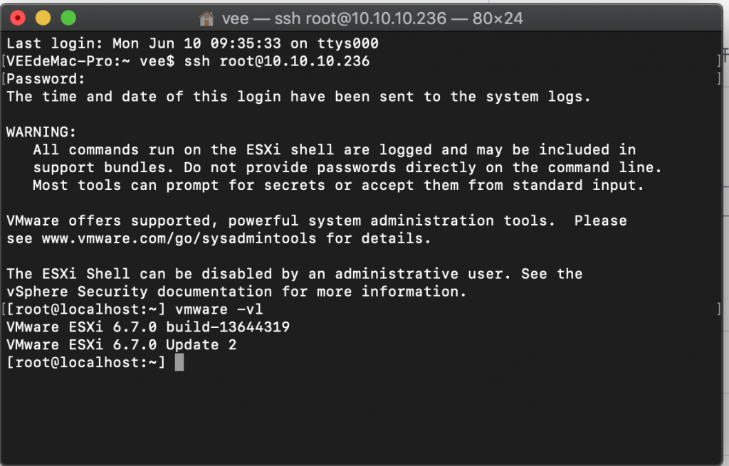Viewport: 729px width, 466px height.
Task: Zoom the window using the green button
Action: coord(68,18)
